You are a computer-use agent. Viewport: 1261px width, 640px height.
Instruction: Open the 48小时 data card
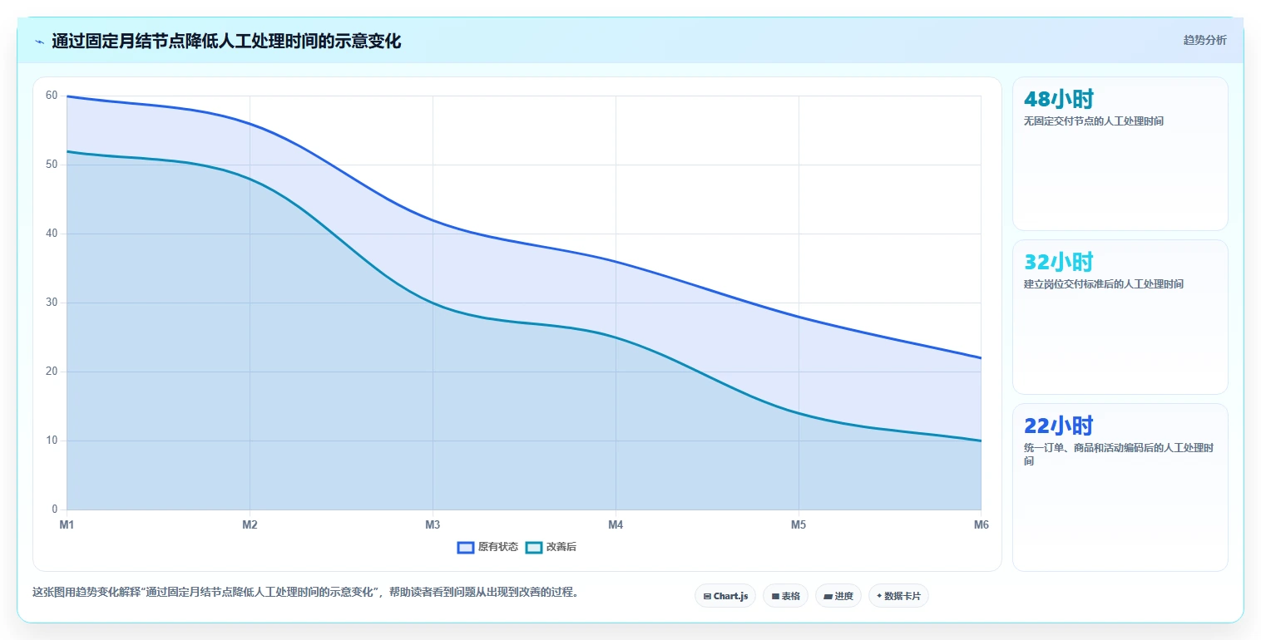1120,154
